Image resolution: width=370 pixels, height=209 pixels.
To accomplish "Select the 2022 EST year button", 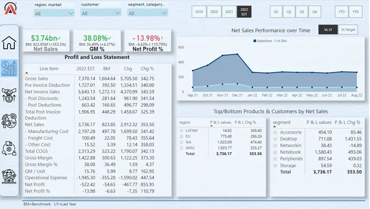I will coord(244,11).
